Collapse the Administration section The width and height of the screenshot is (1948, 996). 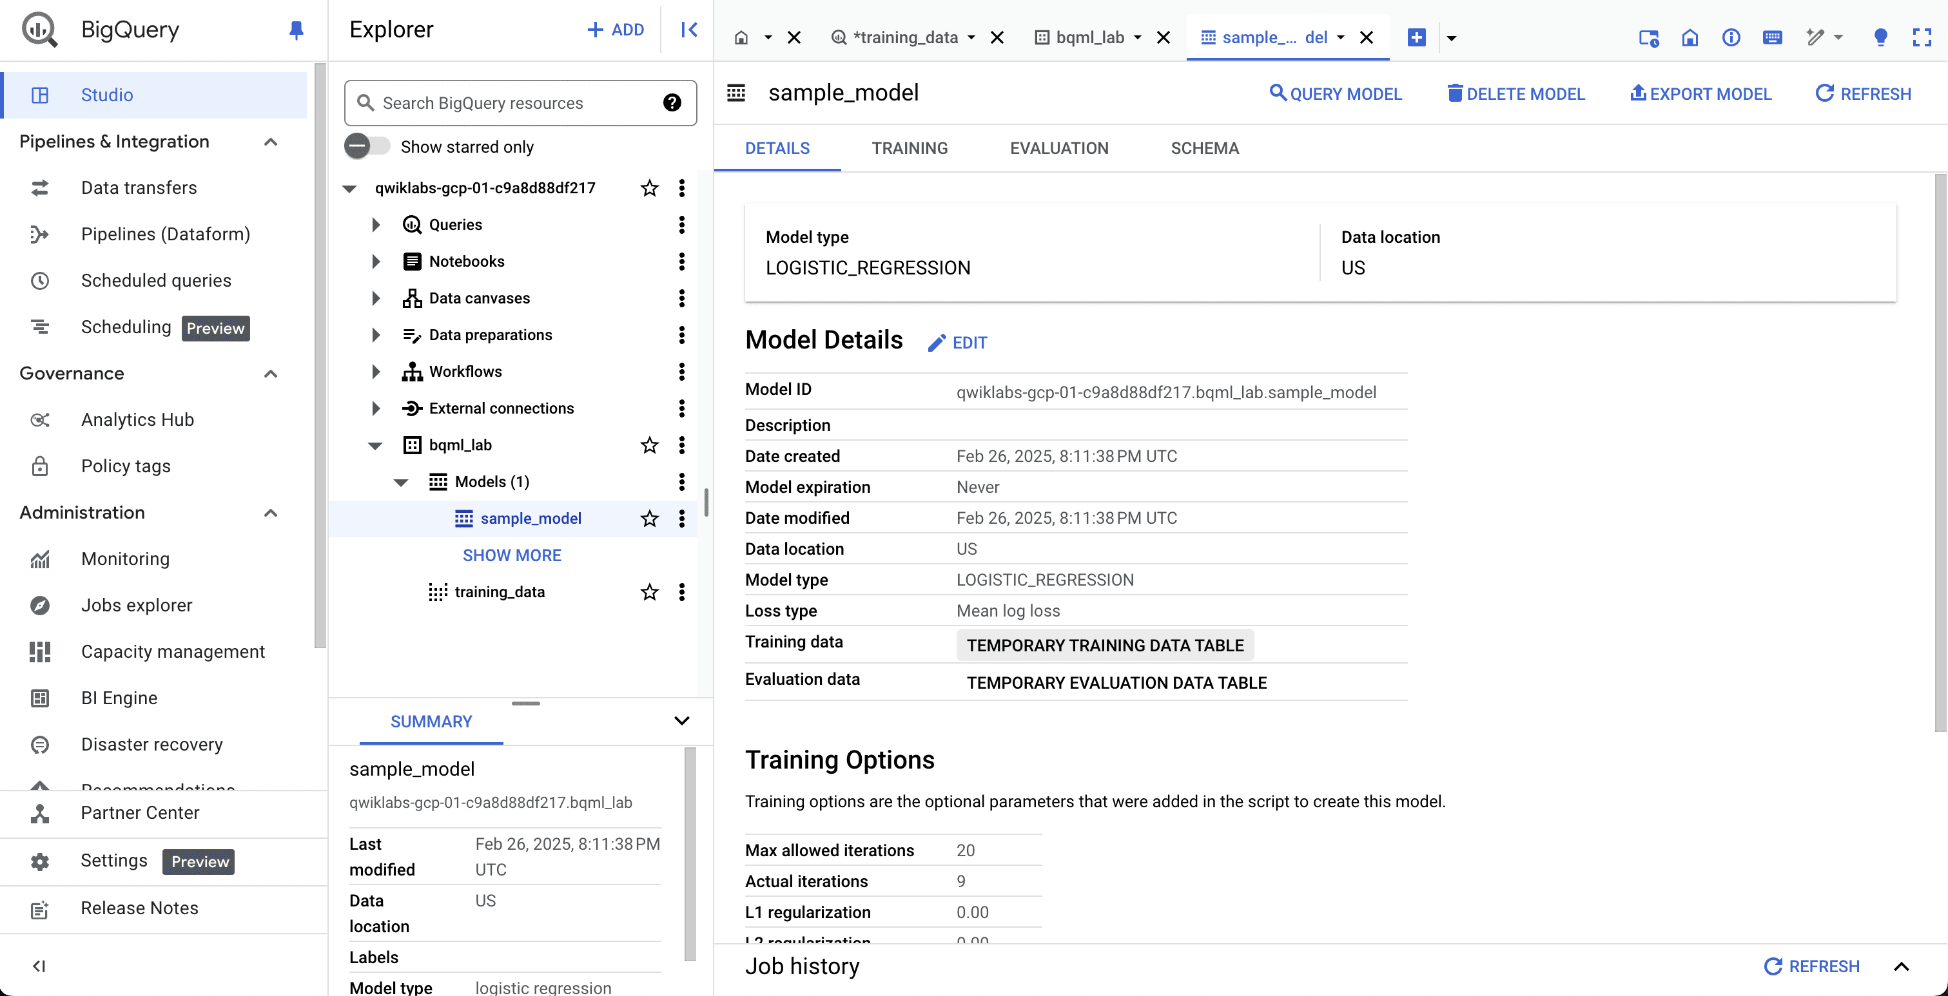(271, 512)
